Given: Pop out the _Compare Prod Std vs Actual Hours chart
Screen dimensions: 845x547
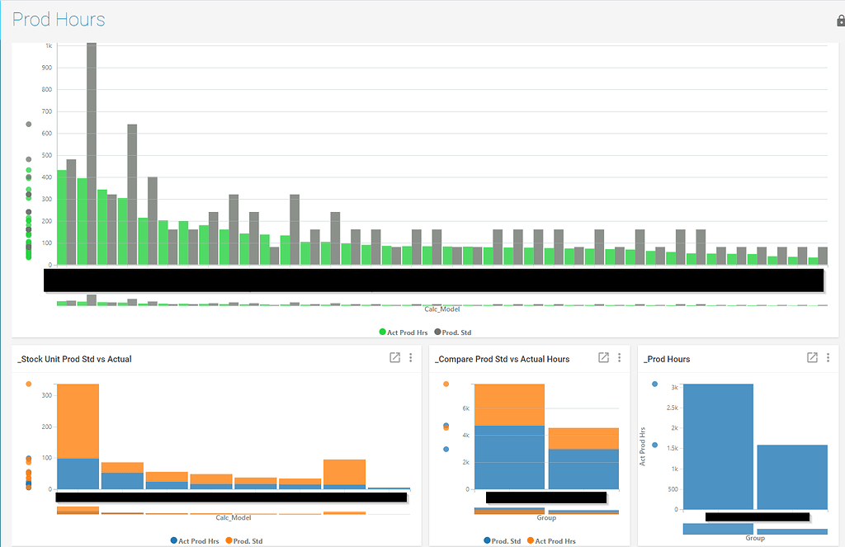Looking at the screenshot, I should pyautogui.click(x=603, y=358).
